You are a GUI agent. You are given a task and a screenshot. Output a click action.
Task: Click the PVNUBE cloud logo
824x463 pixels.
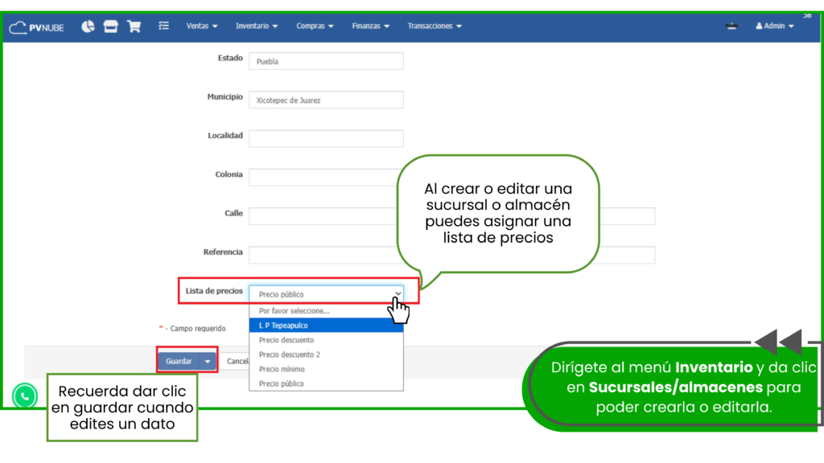point(36,27)
